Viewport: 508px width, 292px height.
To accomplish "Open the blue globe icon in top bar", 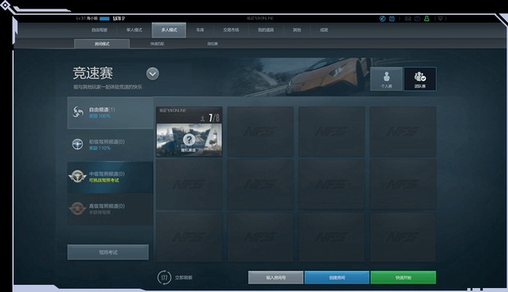I will coord(382,19).
